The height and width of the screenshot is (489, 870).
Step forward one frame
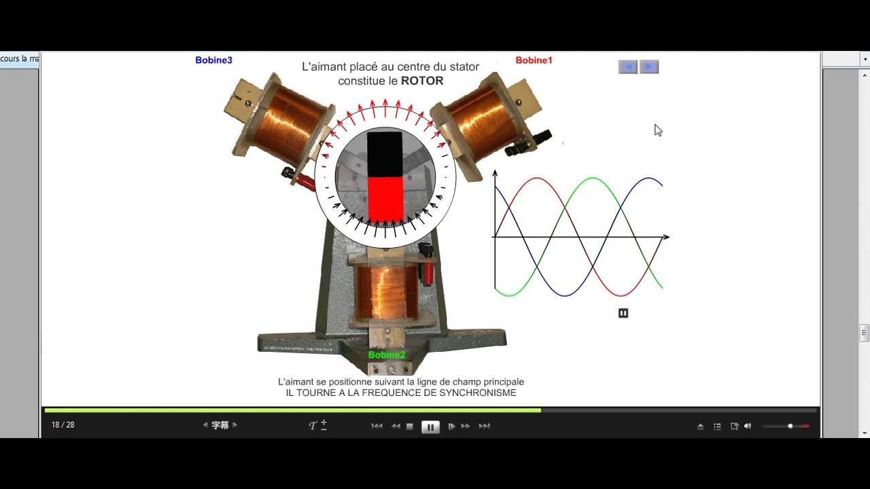tap(451, 427)
